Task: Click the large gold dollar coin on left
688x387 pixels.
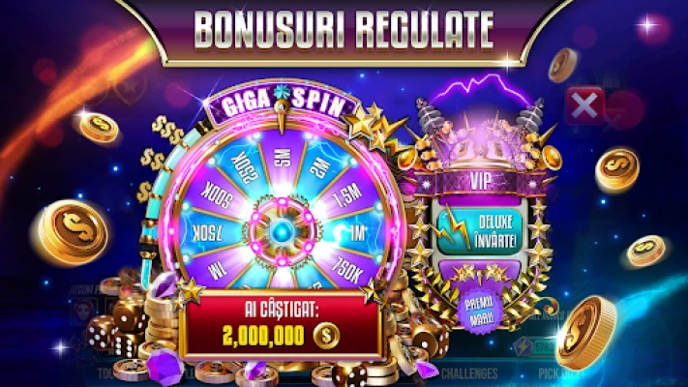Action: coord(73,231)
